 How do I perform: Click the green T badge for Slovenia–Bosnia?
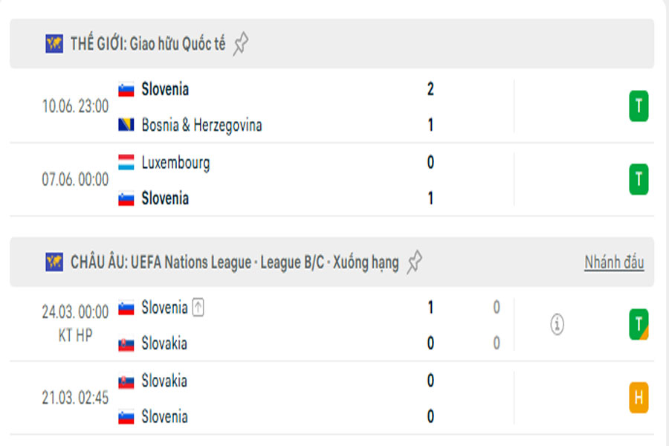(638, 107)
